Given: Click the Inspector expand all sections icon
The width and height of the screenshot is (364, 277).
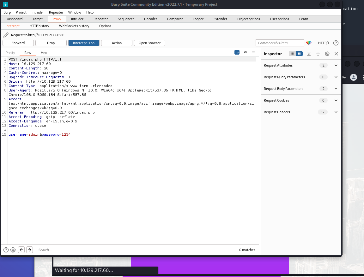Looking at the screenshot, I should click(309, 54).
